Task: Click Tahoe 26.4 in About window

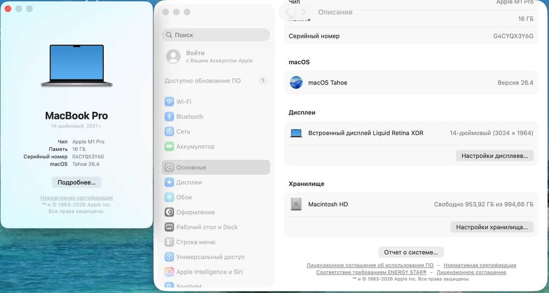Action: [86, 164]
